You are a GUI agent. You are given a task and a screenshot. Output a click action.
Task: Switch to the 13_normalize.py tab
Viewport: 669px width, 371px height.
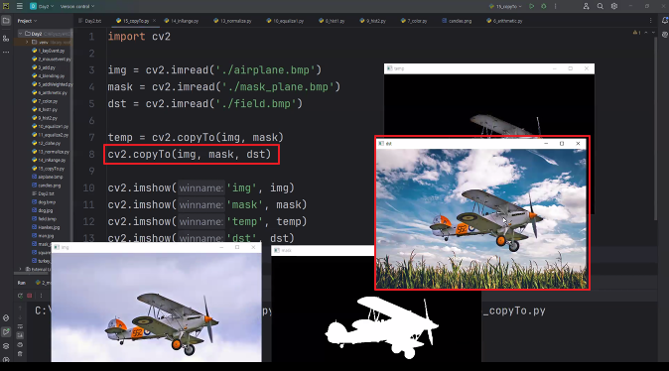click(232, 21)
